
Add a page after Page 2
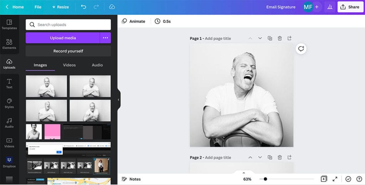coord(289,157)
